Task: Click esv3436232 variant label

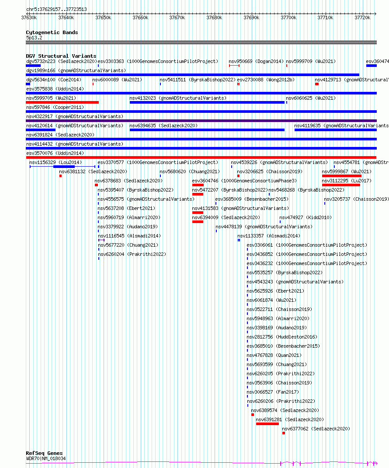Action: click(307, 264)
